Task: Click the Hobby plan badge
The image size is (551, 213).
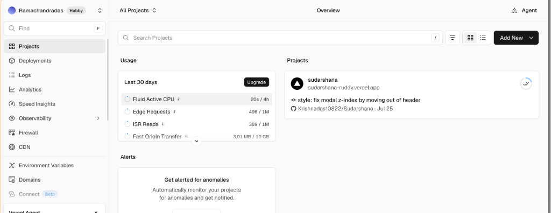Action: [76, 11]
